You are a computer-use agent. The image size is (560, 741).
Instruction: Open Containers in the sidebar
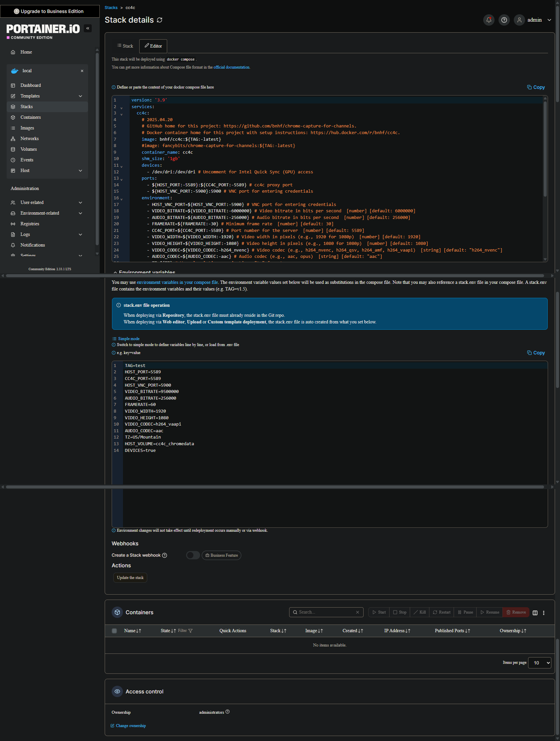[31, 117]
